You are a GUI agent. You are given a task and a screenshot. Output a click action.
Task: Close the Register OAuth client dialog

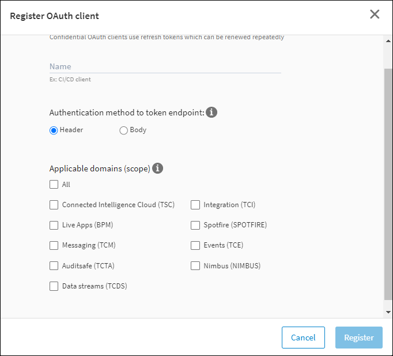tap(375, 14)
